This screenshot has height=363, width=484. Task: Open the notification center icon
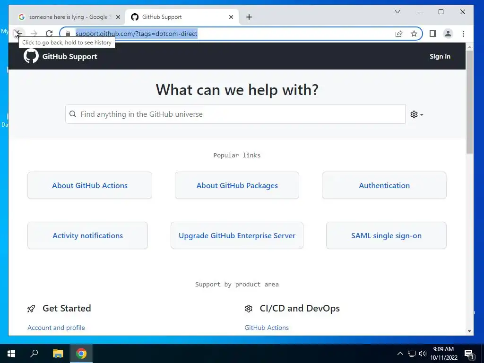pos(469,354)
